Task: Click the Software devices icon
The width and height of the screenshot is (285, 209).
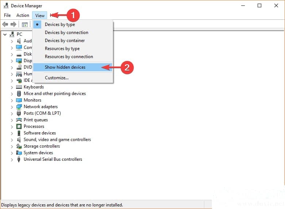Action: coord(19,133)
